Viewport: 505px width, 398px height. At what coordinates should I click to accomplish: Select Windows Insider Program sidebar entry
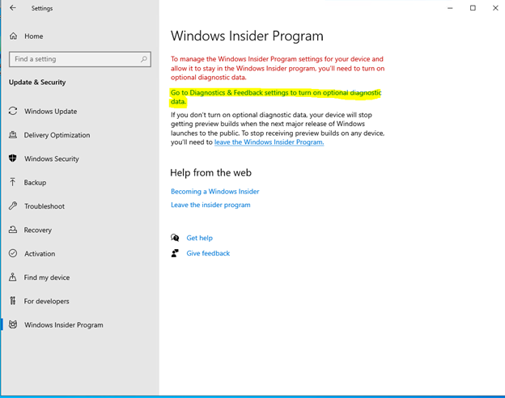pos(64,325)
